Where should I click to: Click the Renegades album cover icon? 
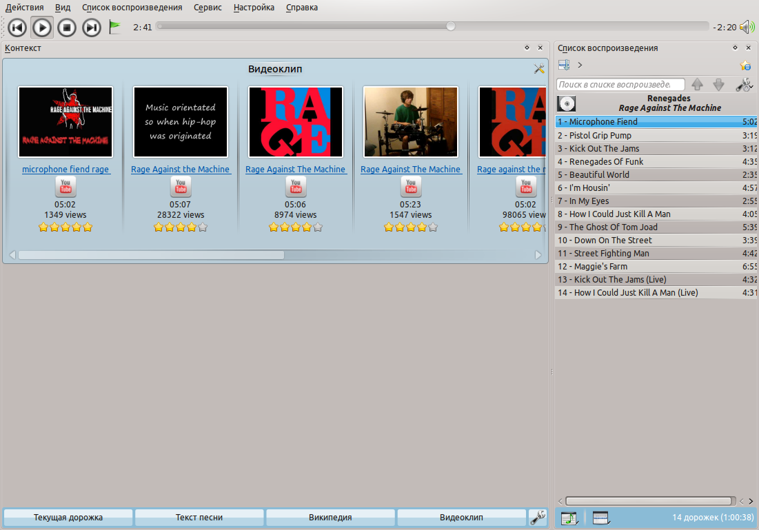click(x=567, y=103)
